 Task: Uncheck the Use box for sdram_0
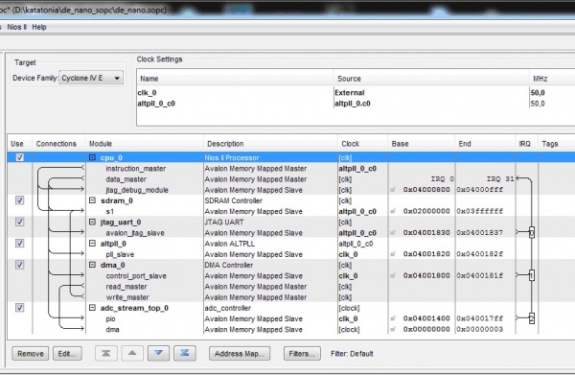(x=20, y=200)
